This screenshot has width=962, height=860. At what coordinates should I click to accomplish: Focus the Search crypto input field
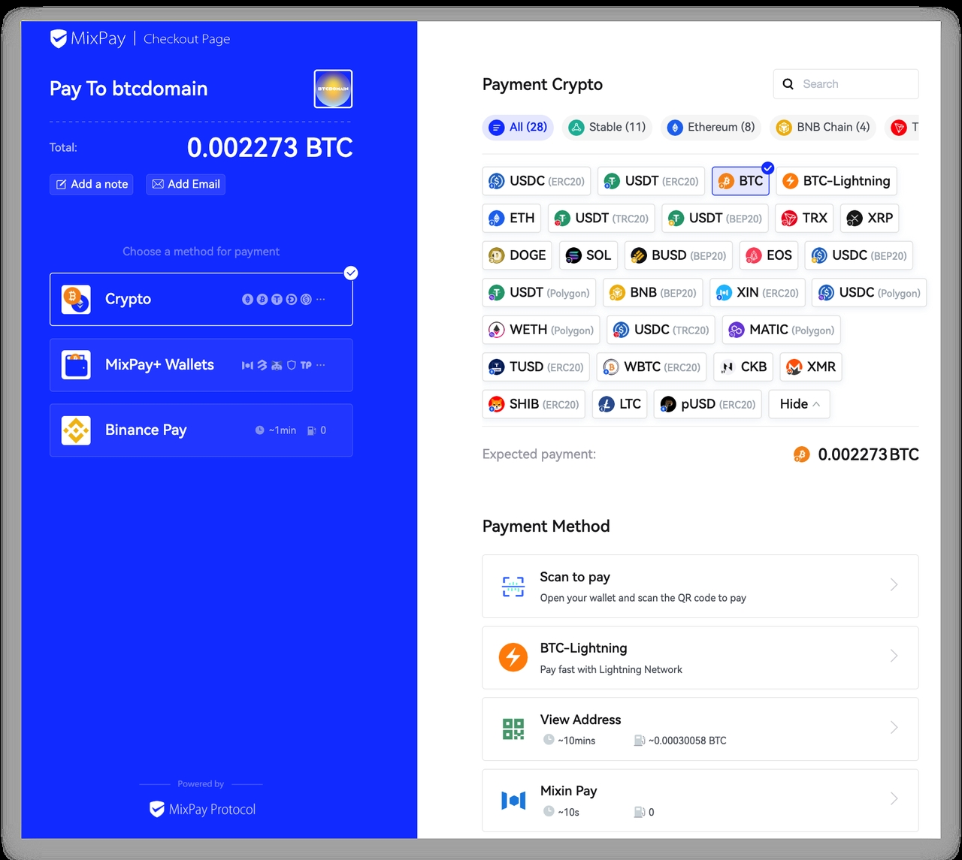pyautogui.click(x=846, y=84)
